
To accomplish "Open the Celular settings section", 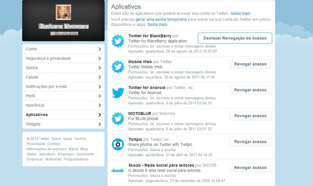I will click(64, 77).
